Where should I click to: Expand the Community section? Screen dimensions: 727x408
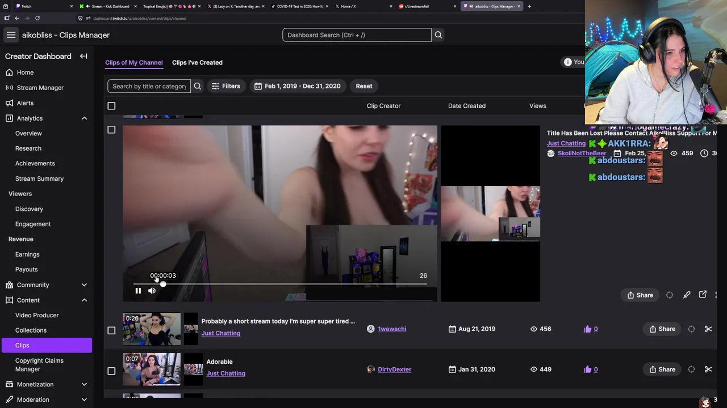pyautogui.click(x=84, y=285)
